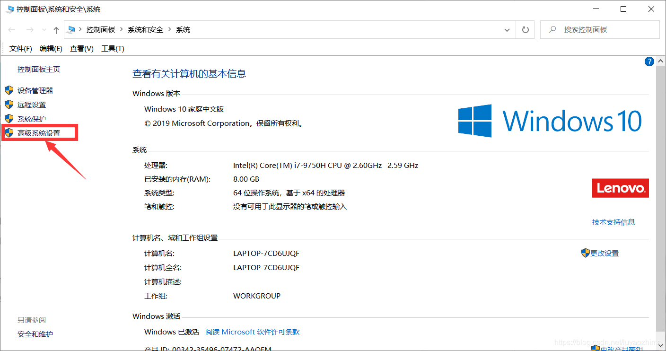The width and height of the screenshot is (666, 351).
Task: Click the 8.00 GB RAM value
Action: (x=246, y=179)
